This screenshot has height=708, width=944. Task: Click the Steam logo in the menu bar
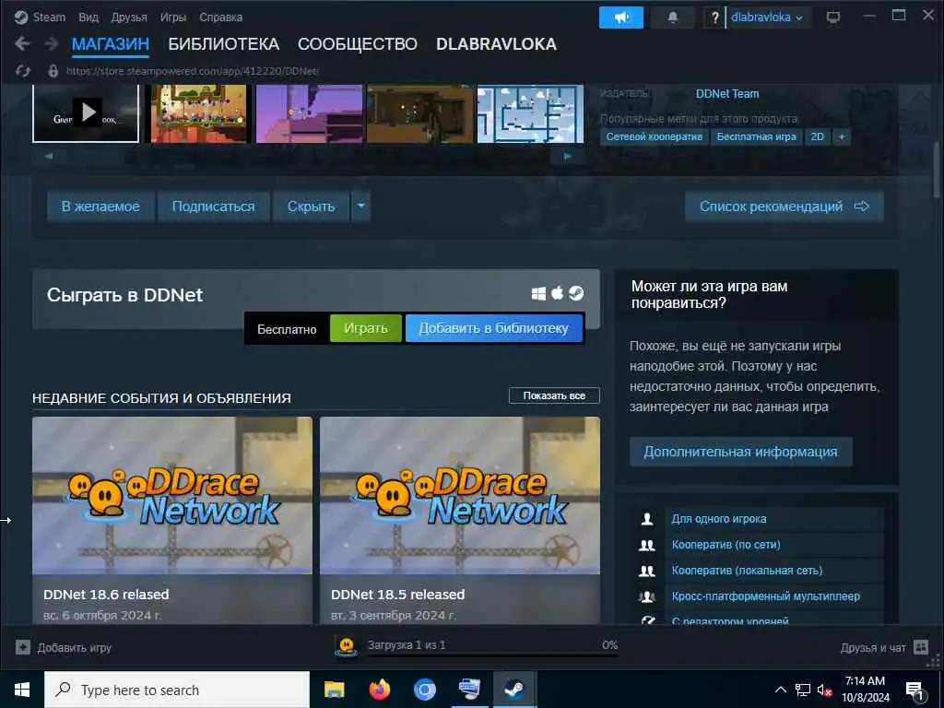point(21,18)
